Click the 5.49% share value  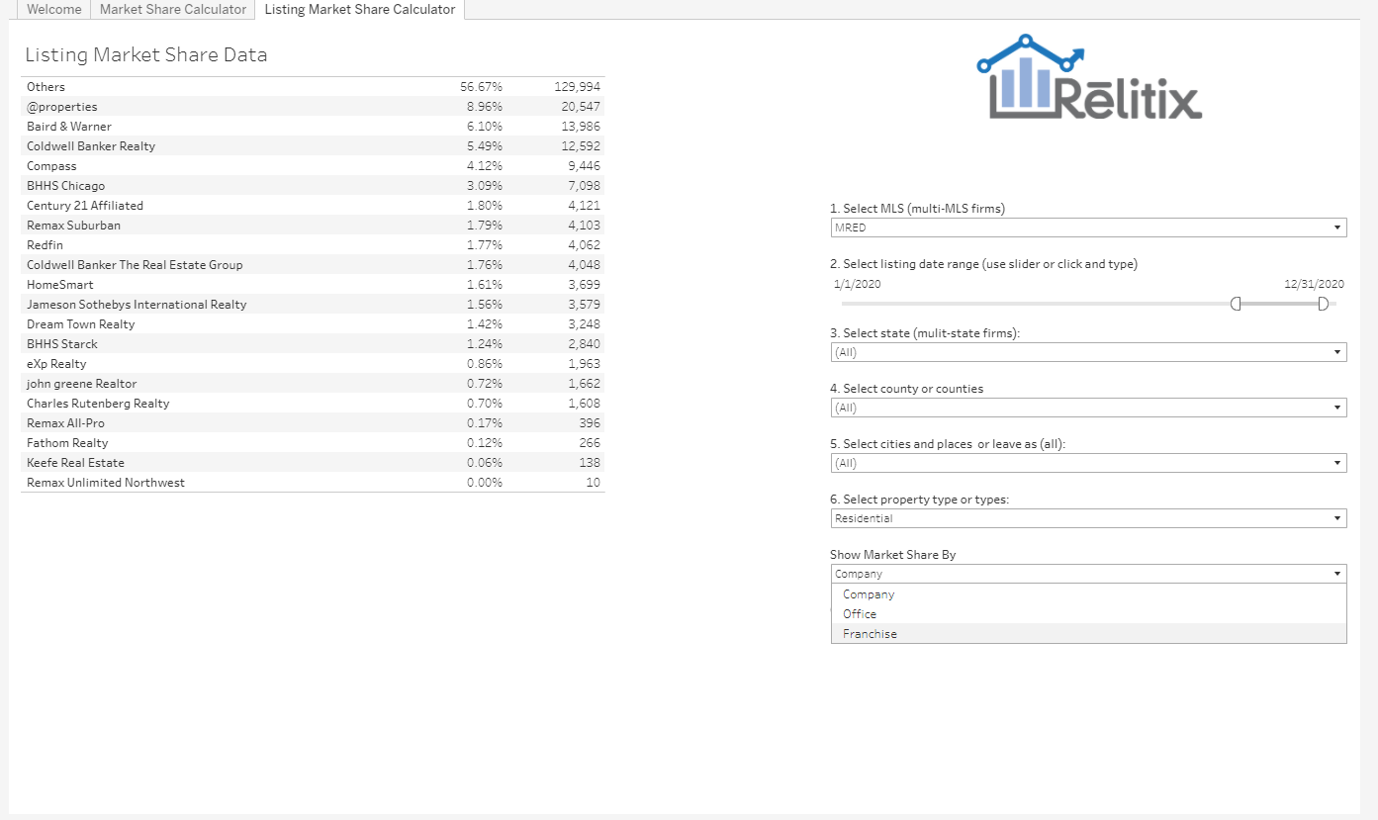coord(485,146)
